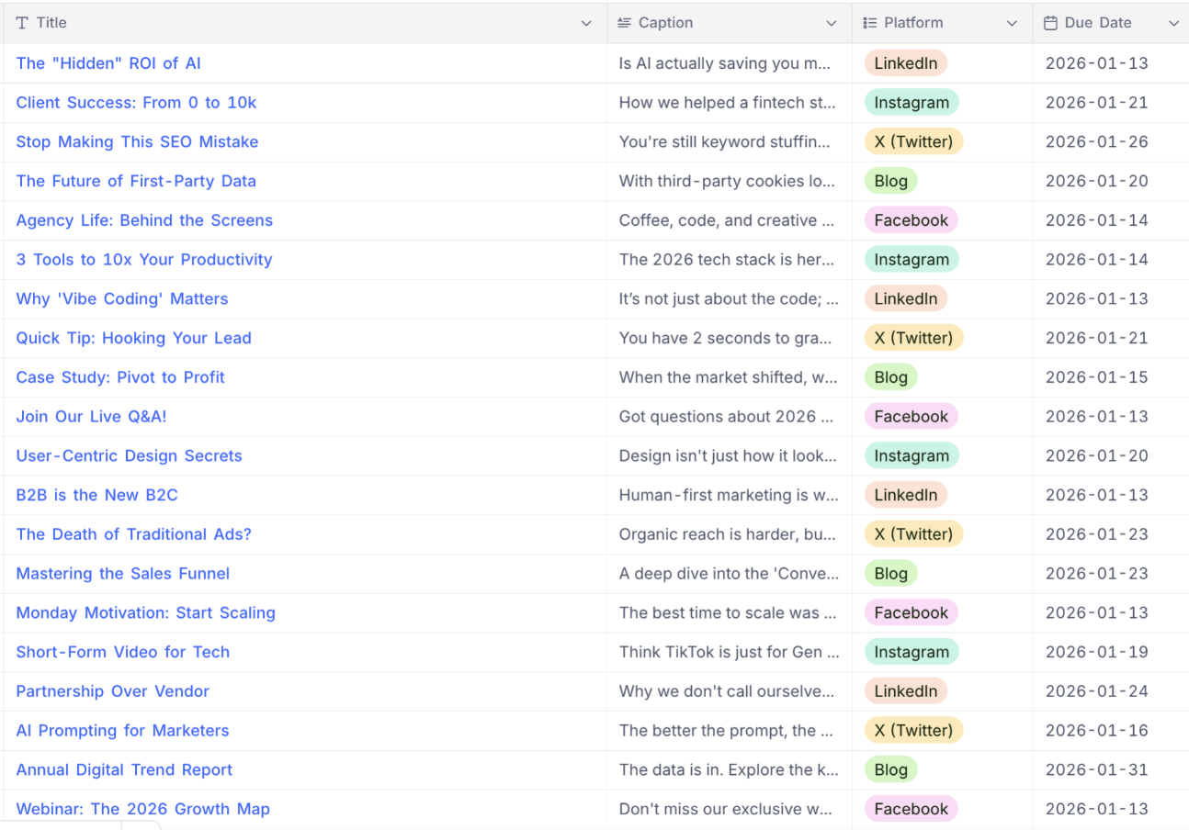The height and width of the screenshot is (830, 1189).
Task: Expand the Title column dropdown chevron
Action: pyautogui.click(x=586, y=23)
